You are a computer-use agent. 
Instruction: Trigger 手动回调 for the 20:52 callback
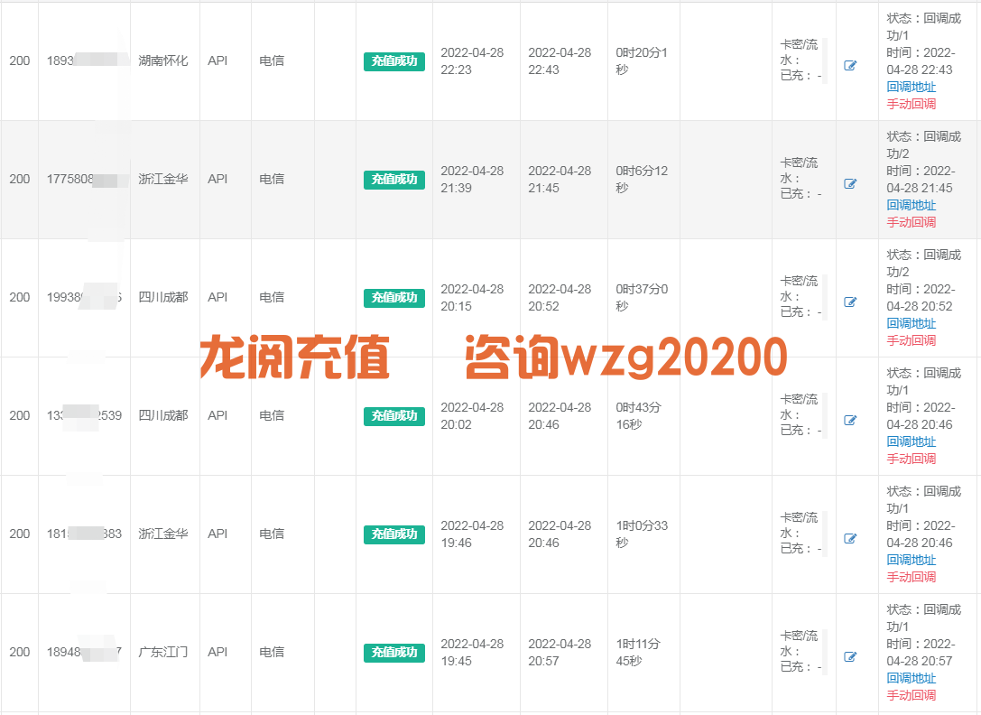point(911,340)
